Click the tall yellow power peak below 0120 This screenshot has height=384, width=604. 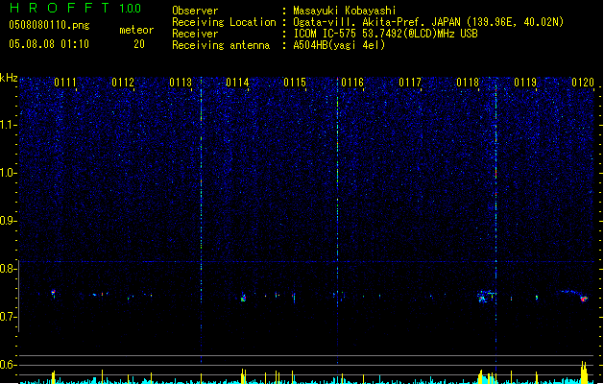(x=584, y=372)
